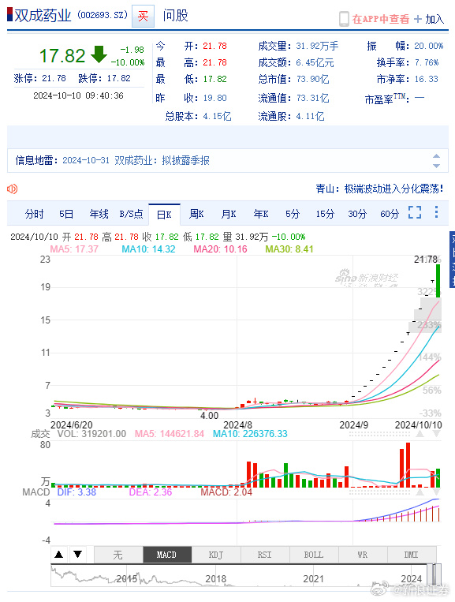Select the KDJ indicator tab
This screenshot has height=602, width=455.
click(216, 555)
